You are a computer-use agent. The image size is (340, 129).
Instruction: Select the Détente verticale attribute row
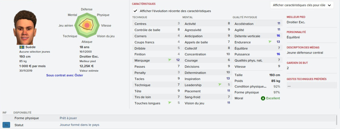257,36
